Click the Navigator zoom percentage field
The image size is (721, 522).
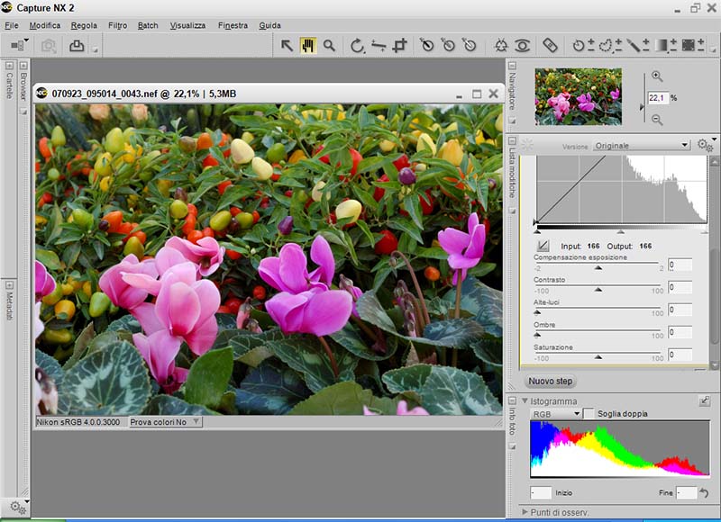(658, 98)
